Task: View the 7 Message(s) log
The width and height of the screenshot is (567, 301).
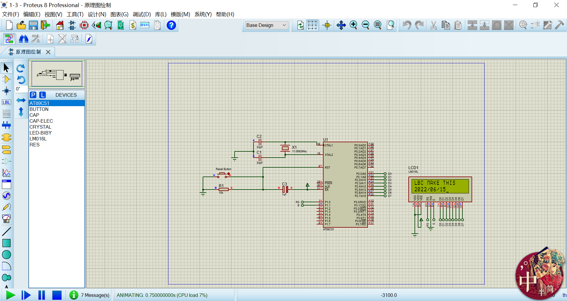Action: (95, 295)
